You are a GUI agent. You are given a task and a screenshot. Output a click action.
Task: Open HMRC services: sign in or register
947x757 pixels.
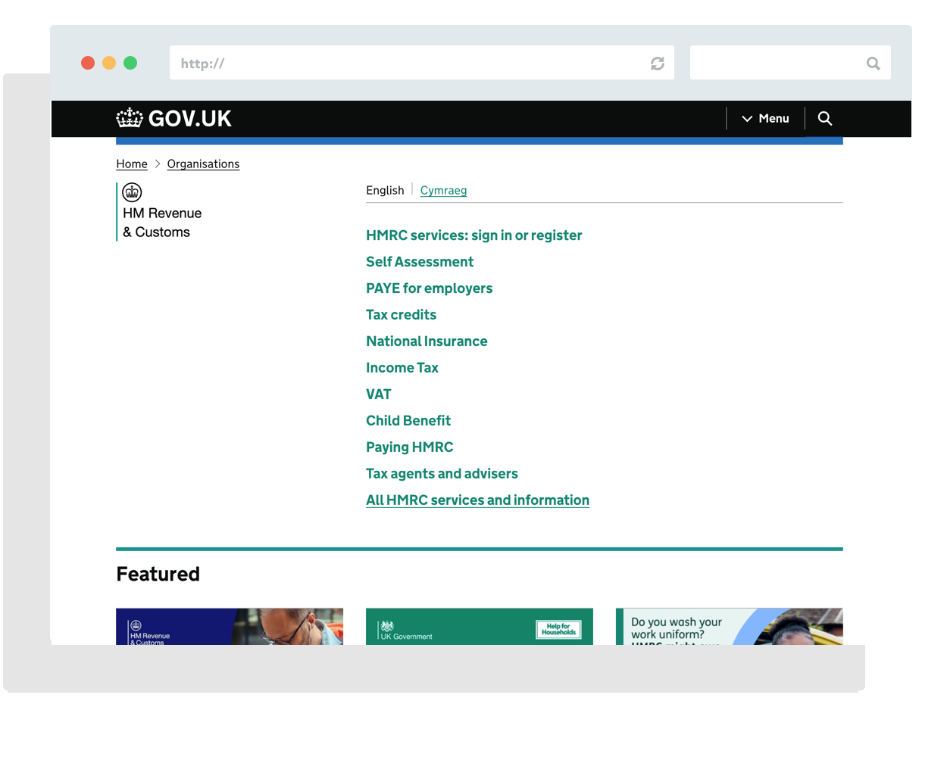click(474, 235)
